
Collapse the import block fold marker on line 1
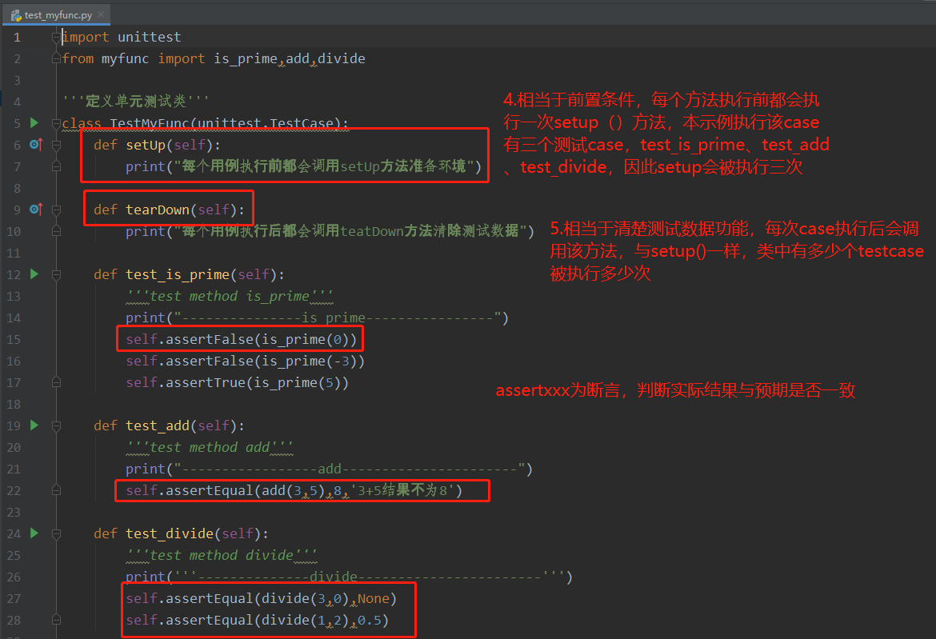click(x=56, y=37)
